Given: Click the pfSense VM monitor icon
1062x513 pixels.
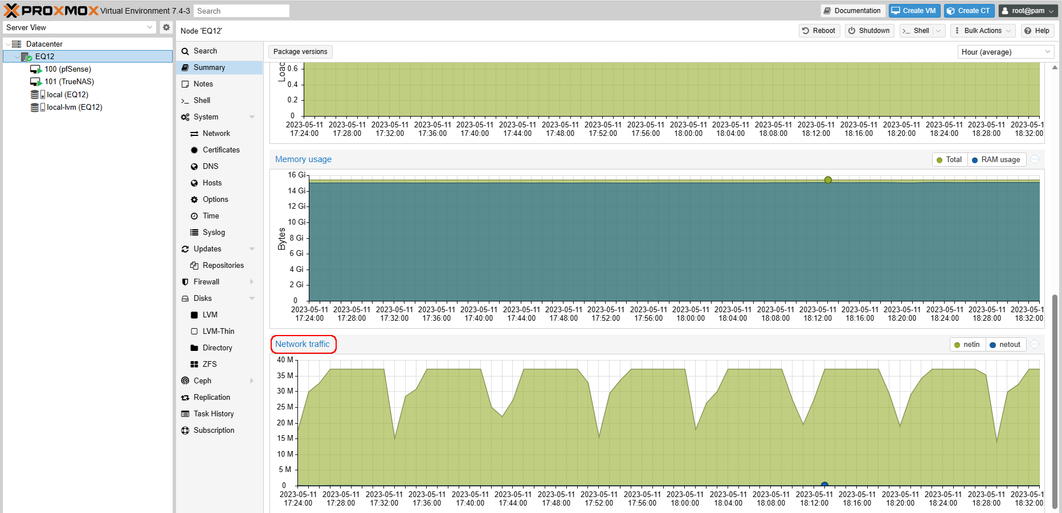Looking at the screenshot, I should 36,69.
